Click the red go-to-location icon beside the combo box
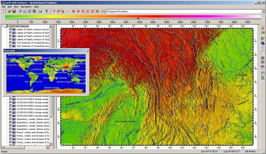Image resolution: width=266 pixels, height=154 pixels. (103, 11)
